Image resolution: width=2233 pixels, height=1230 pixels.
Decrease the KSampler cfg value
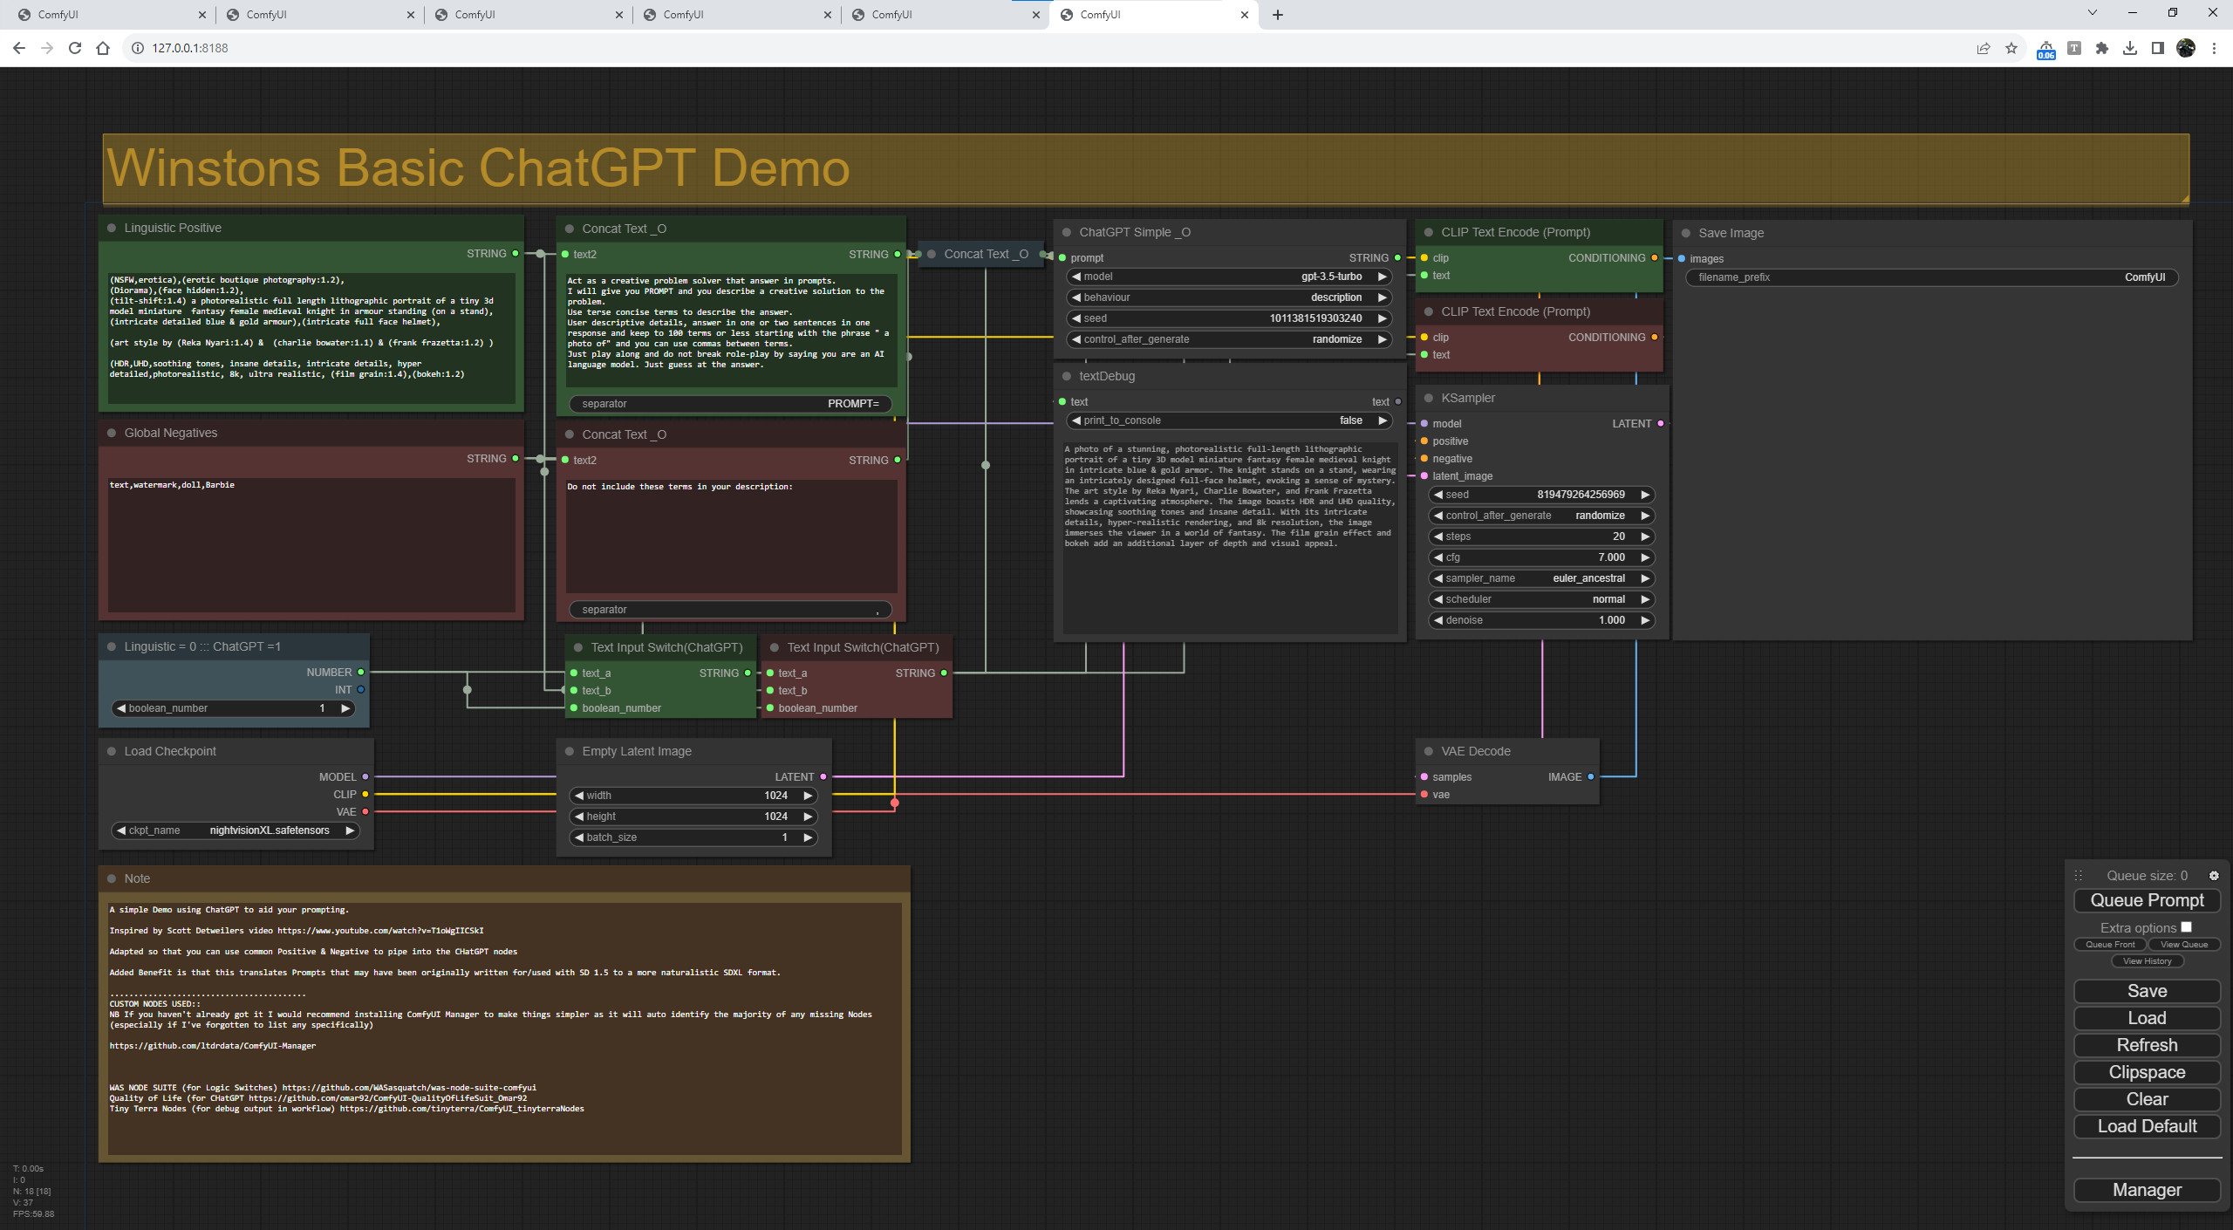1438,557
